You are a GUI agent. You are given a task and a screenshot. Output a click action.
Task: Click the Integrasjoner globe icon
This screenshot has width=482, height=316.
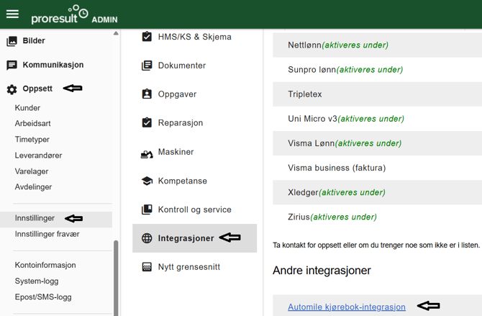point(147,238)
